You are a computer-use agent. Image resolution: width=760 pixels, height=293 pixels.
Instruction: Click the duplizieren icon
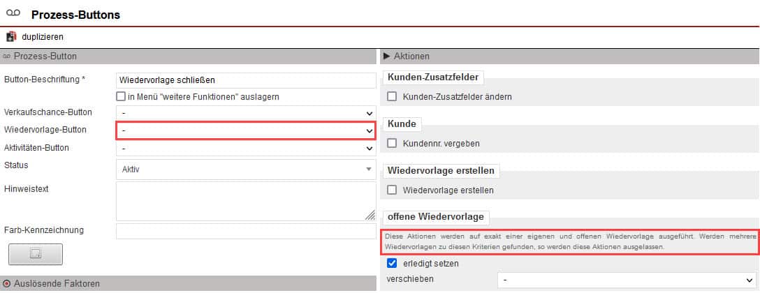(11, 36)
